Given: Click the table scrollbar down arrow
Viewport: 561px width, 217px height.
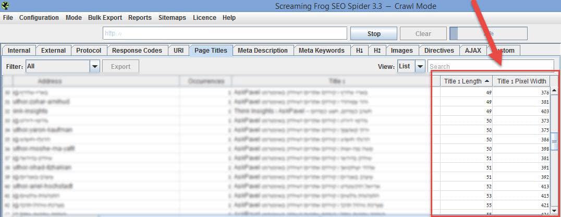Looking at the screenshot, I should pos(554,211).
